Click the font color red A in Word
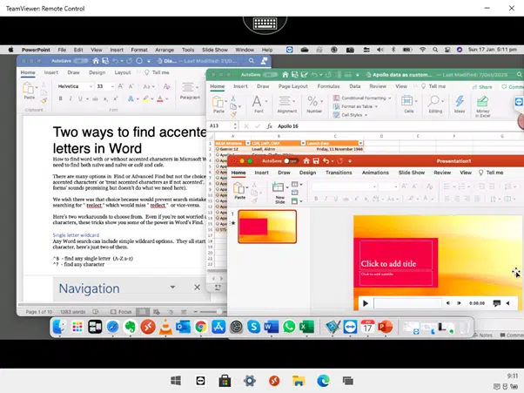524x393 pixels. [160, 98]
